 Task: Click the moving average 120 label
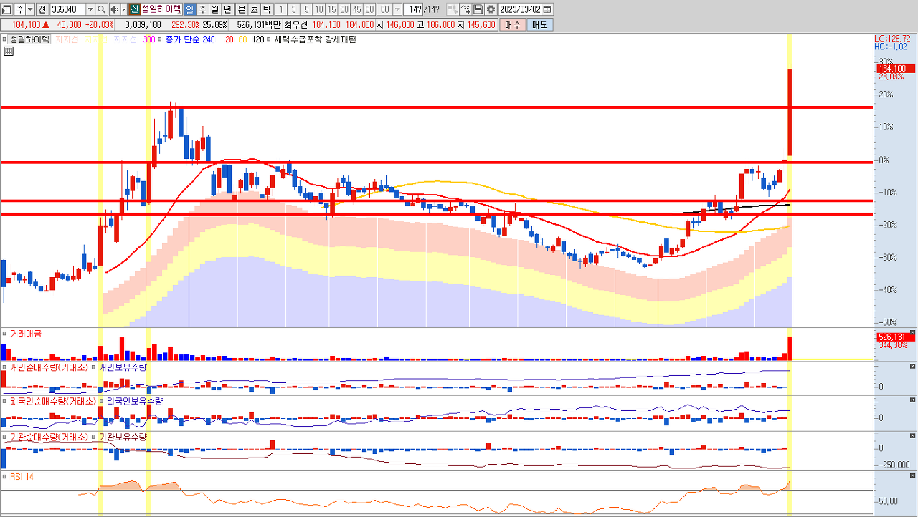(x=258, y=39)
